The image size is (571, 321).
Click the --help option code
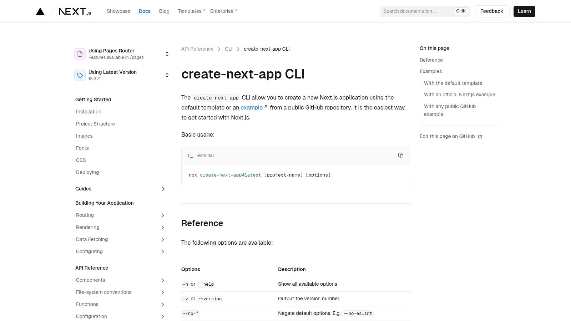206,284
